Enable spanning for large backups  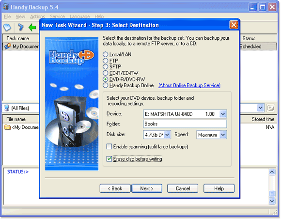[109, 147]
